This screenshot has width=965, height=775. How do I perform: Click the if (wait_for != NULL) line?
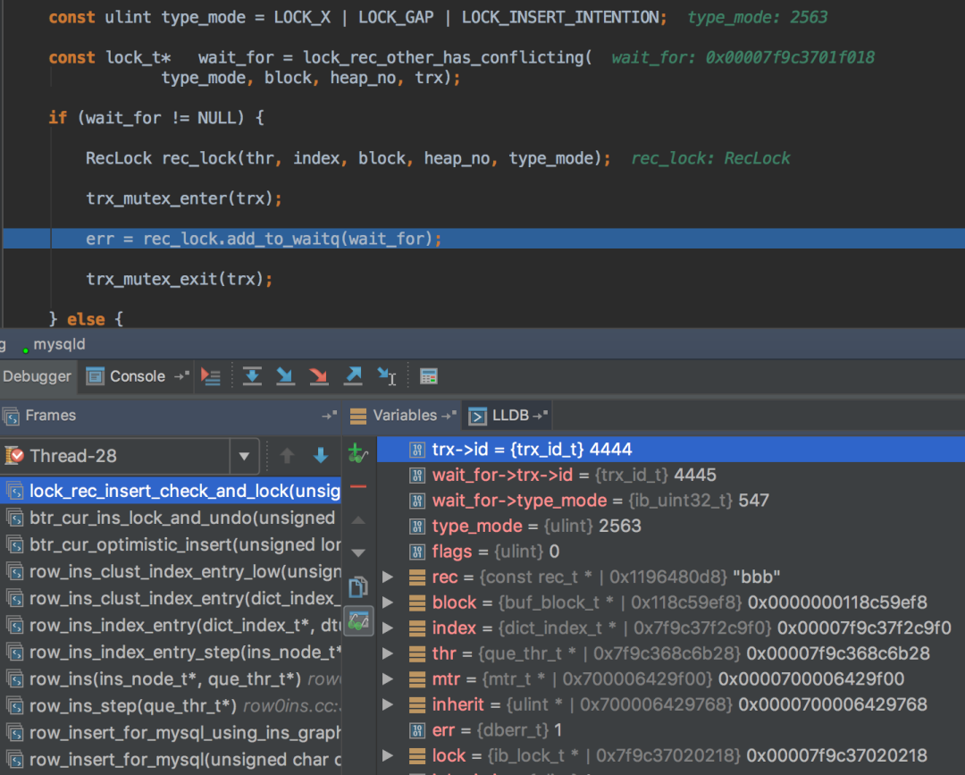(157, 118)
